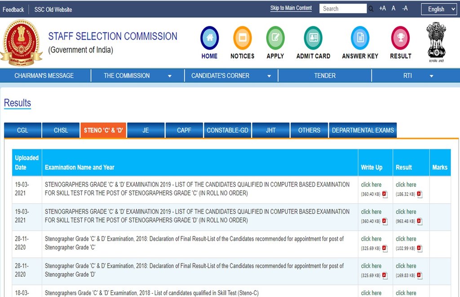Click write-up 'click here' for 2018 final Grade 'C'
460x297 pixels.
point(371,239)
